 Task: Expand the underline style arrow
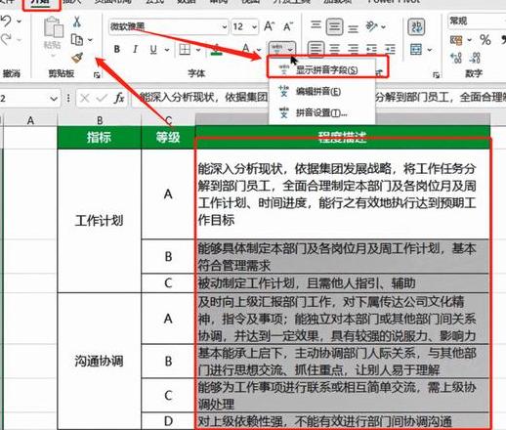[x=167, y=50]
